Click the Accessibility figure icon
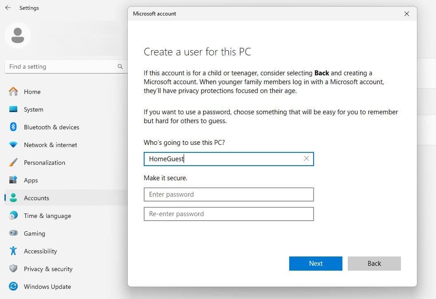 (x=13, y=251)
